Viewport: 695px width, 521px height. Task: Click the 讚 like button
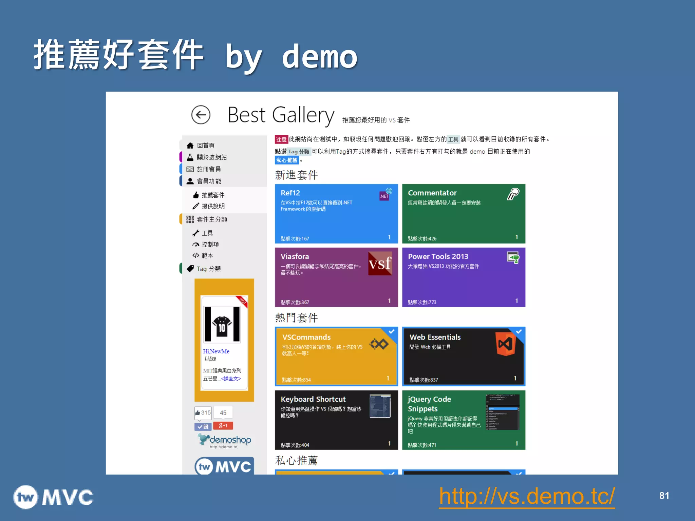point(203,426)
